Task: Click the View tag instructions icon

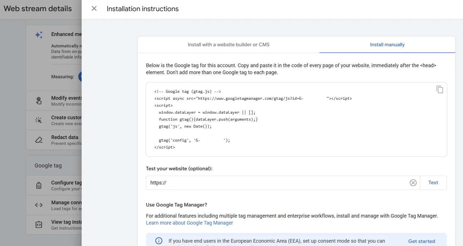Action: coord(39,225)
